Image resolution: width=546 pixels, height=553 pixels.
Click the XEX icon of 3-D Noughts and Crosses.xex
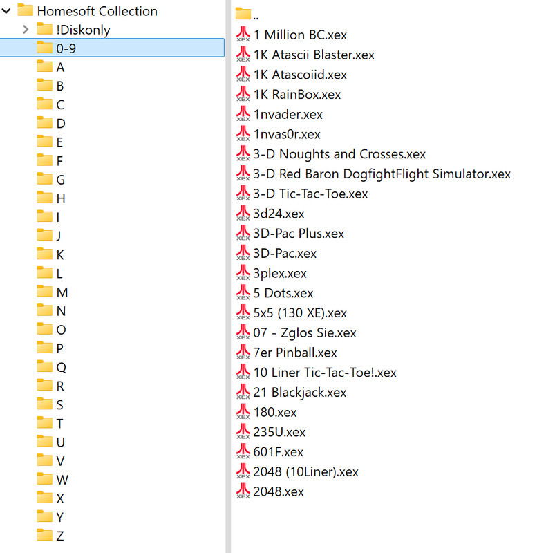243,153
